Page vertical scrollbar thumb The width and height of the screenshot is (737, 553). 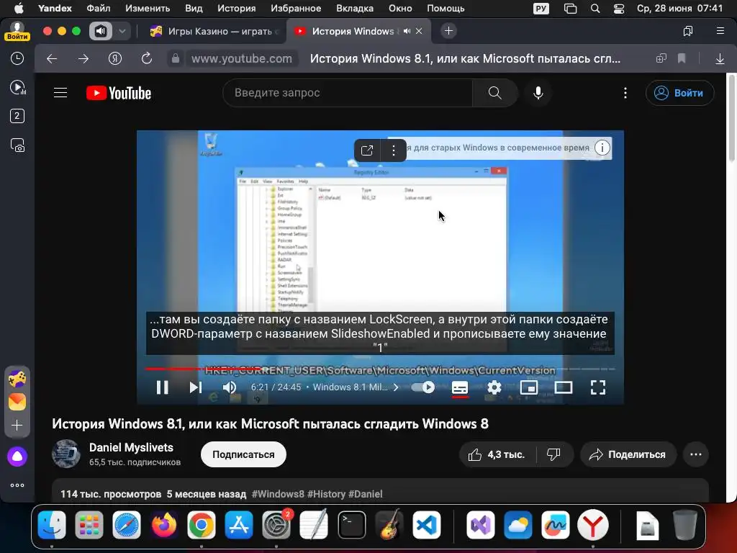(731, 117)
